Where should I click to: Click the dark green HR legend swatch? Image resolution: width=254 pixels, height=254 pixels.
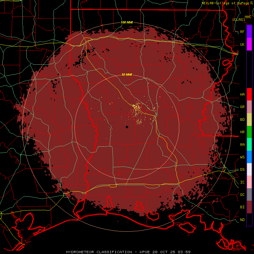(249, 132)
